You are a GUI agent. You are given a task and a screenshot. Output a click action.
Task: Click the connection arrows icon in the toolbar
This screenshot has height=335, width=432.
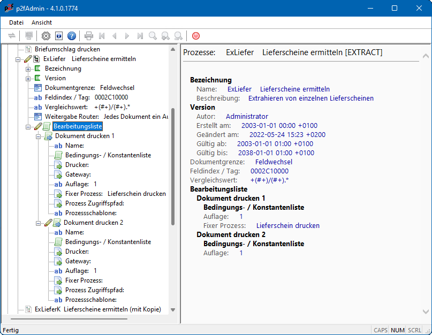12,36
